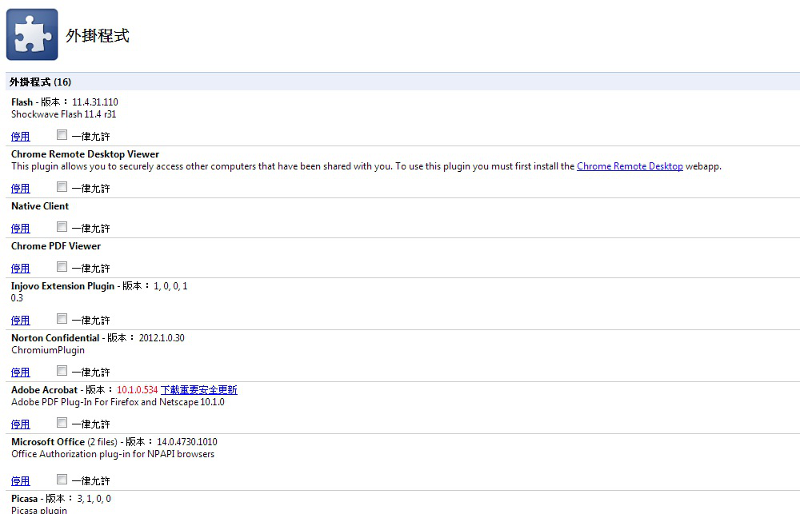Click the Chrome PDF Viewer plugin name
The height and width of the screenshot is (514, 800).
tap(56, 245)
